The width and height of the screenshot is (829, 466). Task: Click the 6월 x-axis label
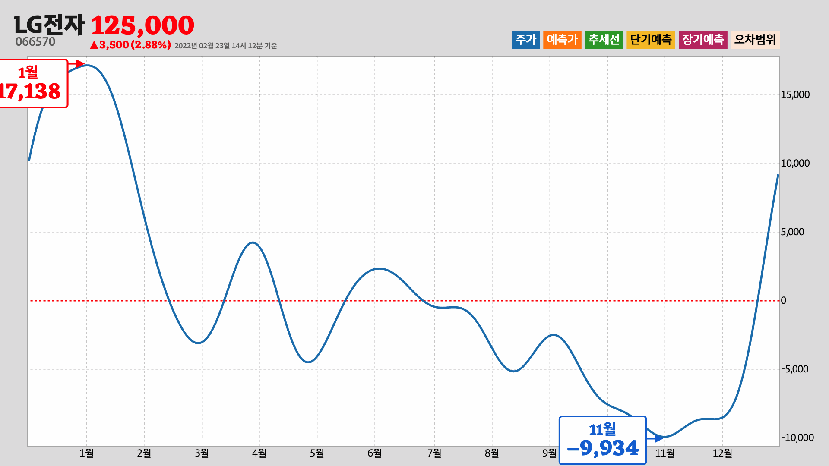click(375, 453)
